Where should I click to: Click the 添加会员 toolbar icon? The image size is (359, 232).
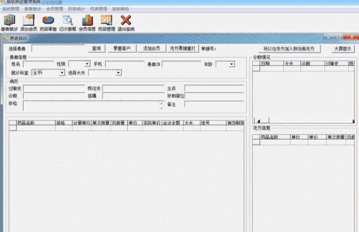(28, 23)
